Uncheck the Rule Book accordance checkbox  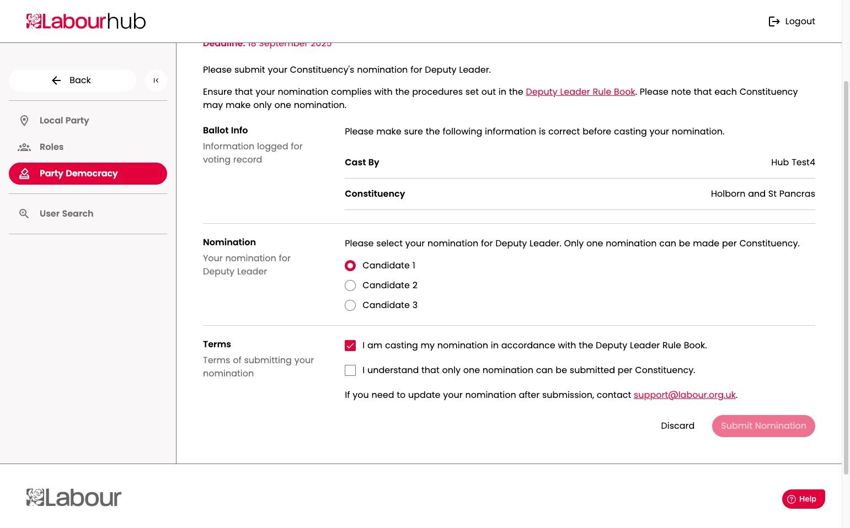point(350,346)
